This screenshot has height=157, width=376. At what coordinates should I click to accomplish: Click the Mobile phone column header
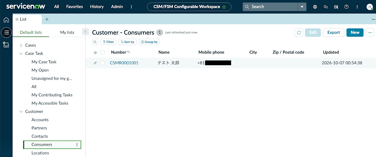coord(211,52)
